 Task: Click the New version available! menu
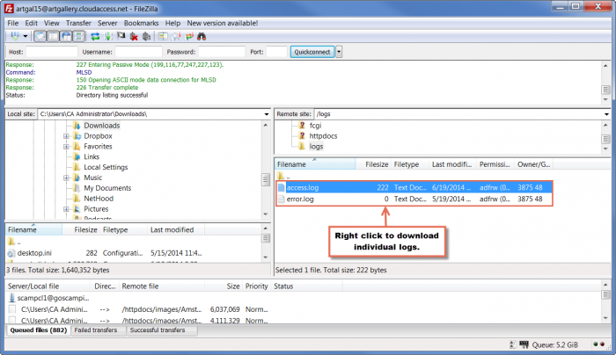(223, 23)
